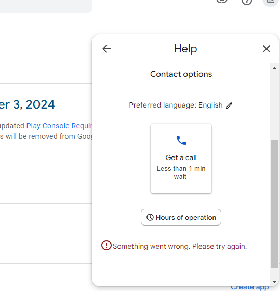Request a call via Get a call card
Image resolution: width=280 pixels, height=291 pixels.
181,158
